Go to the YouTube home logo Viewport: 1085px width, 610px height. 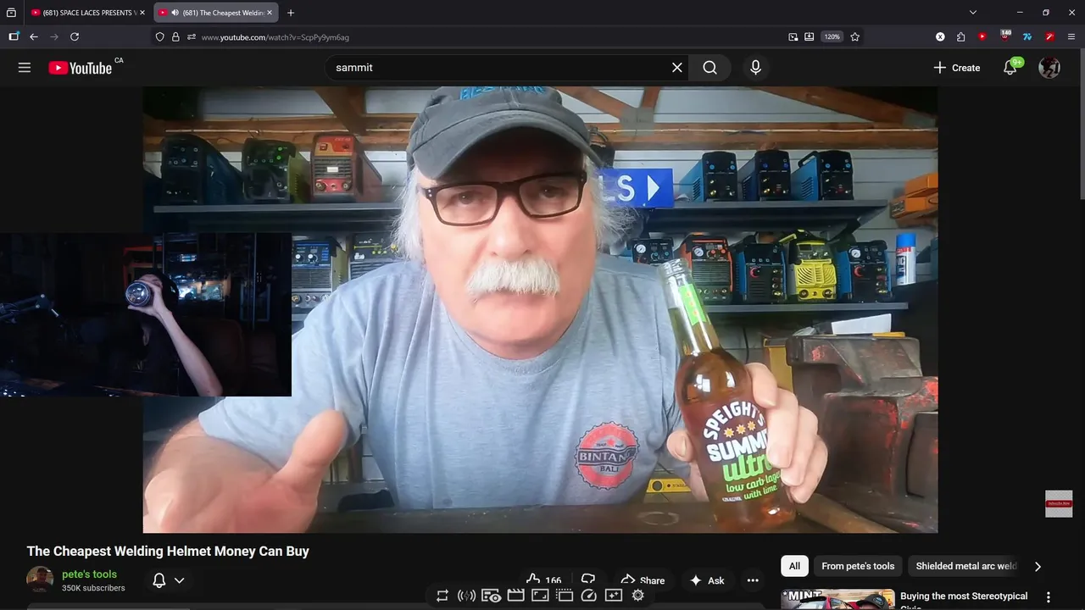[x=81, y=68]
